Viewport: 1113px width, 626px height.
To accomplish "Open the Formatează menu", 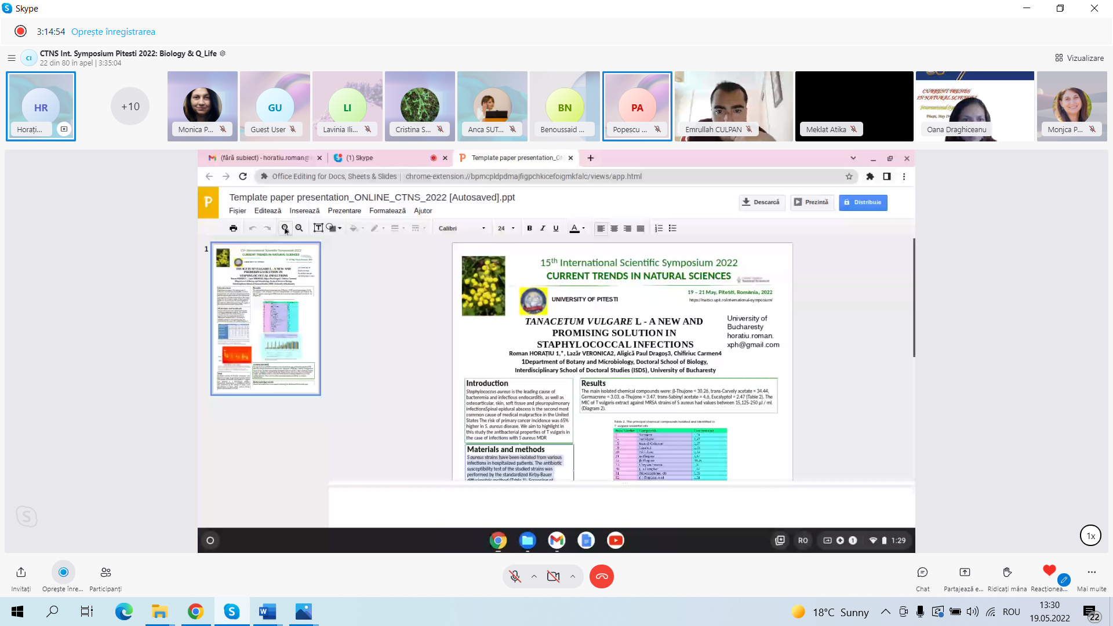I will click(x=387, y=211).
